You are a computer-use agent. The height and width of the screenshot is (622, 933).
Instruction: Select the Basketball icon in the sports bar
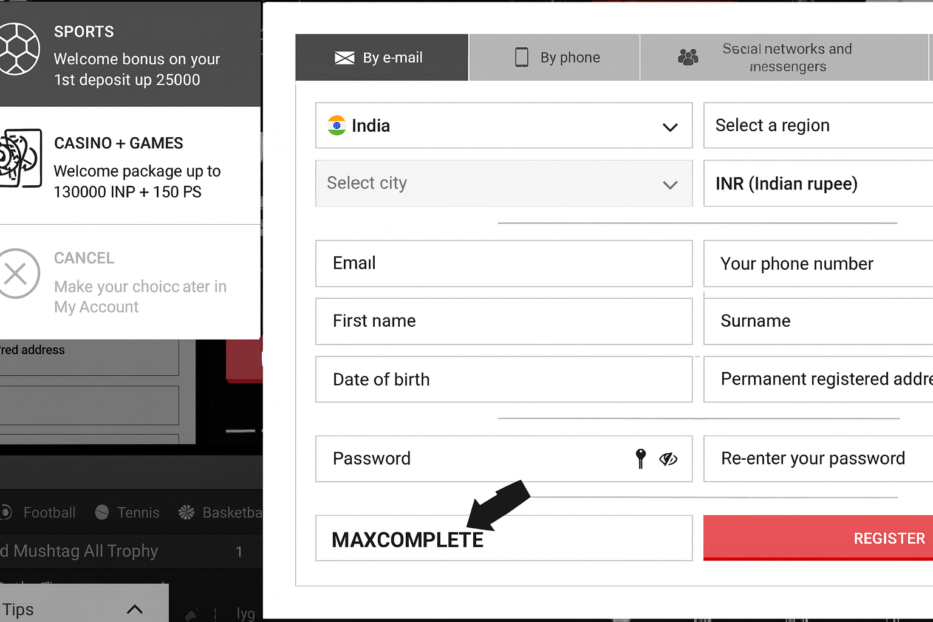(x=186, y=512)
